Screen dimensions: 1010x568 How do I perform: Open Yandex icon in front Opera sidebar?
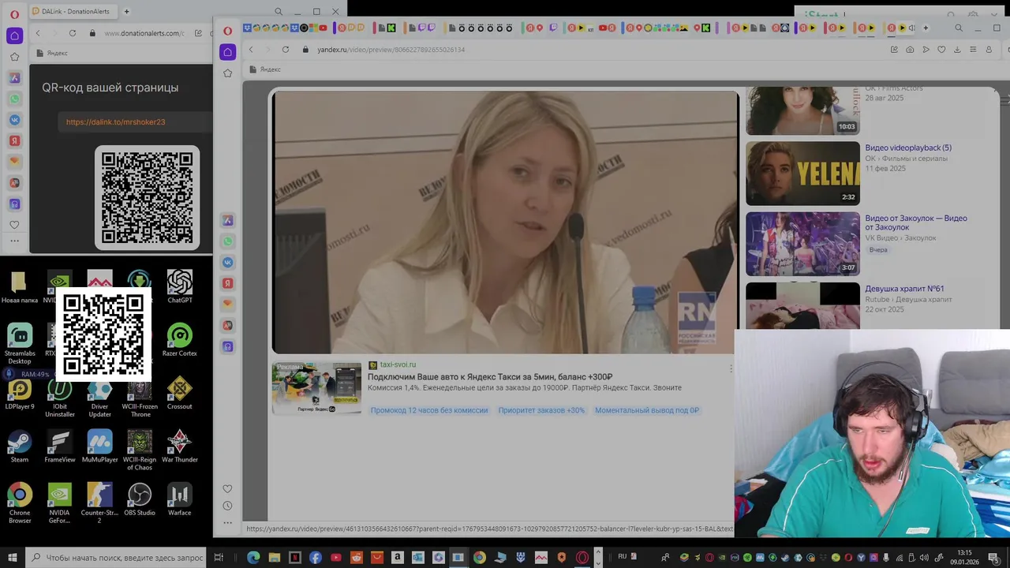coord(228,283)
